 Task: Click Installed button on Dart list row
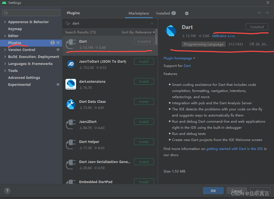tap(144, 41)
